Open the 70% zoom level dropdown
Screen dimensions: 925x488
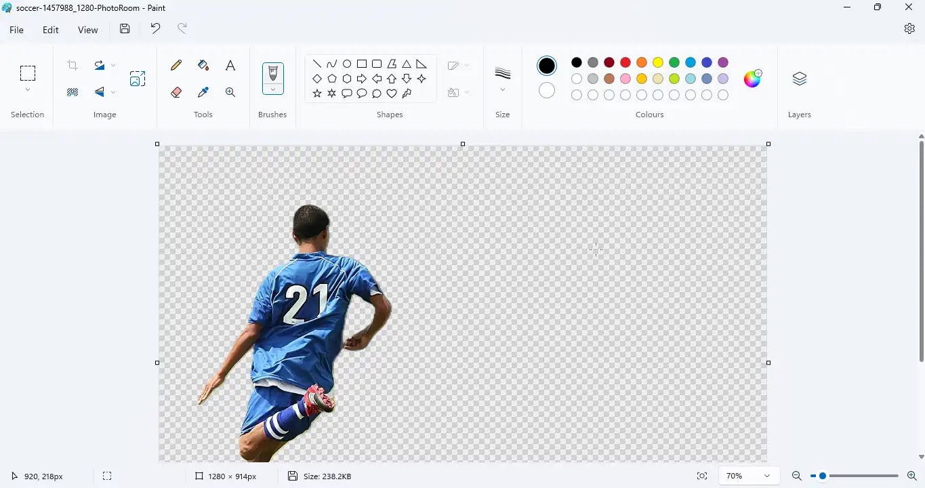pyautogui.click(x=748, y=476)
